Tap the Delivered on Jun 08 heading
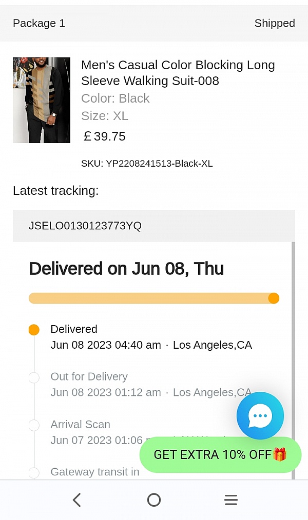 click(126, 268)
